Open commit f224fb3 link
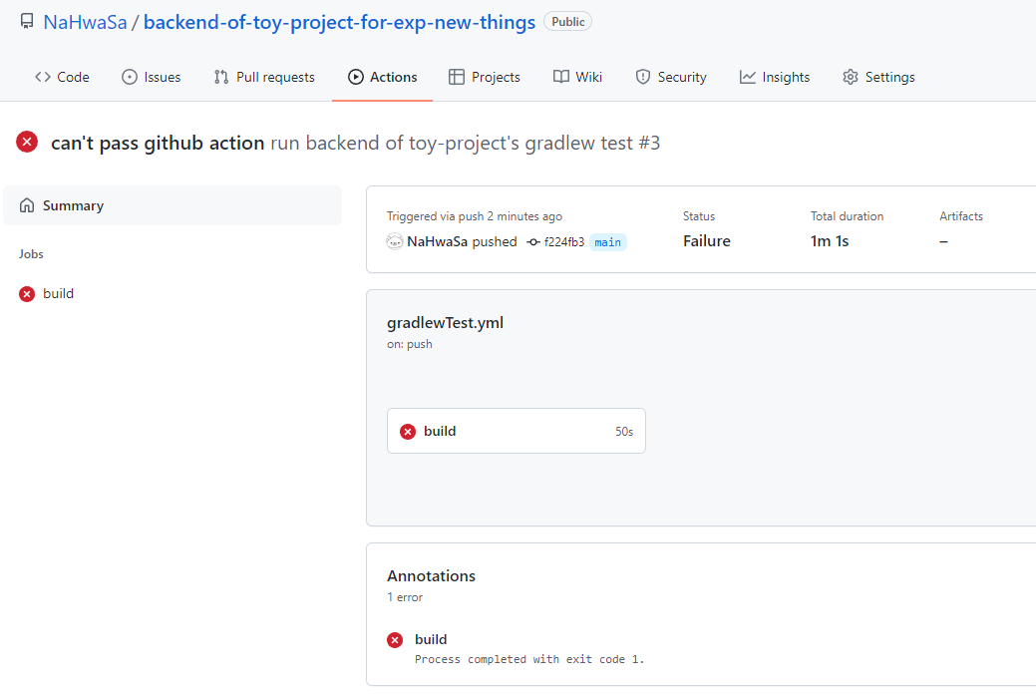 point(564,241)
